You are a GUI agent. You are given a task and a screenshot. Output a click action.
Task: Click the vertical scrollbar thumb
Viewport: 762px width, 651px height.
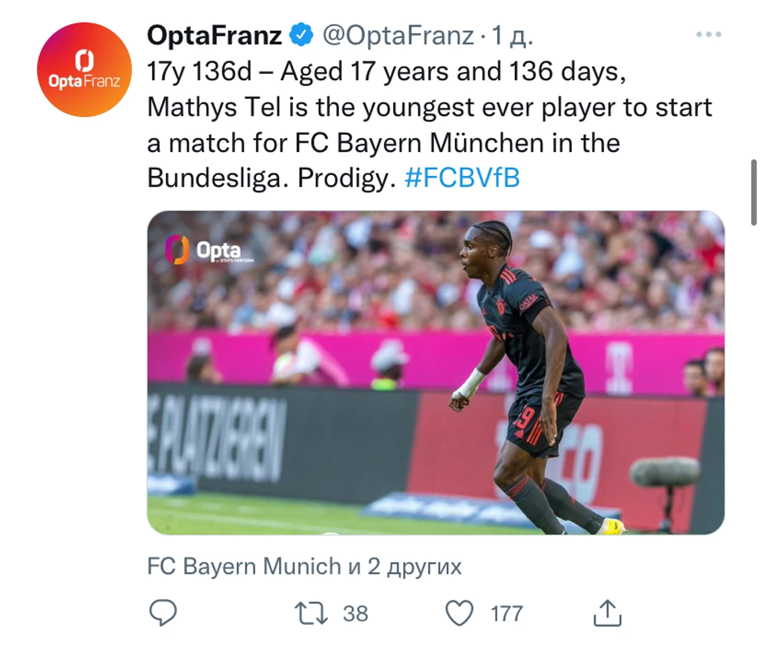click(x=753, y=192)
